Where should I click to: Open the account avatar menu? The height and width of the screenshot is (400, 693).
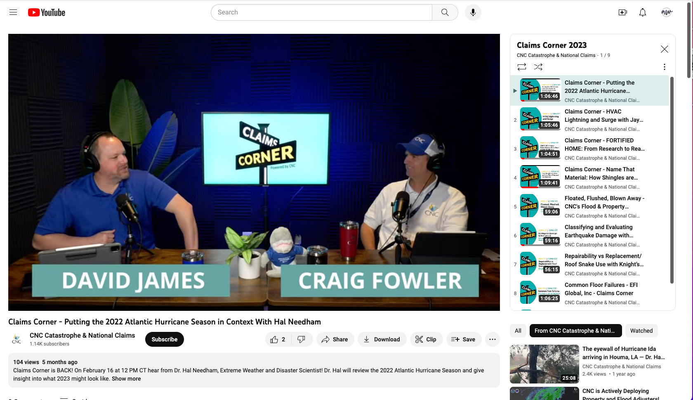click(x=667, y=12)
